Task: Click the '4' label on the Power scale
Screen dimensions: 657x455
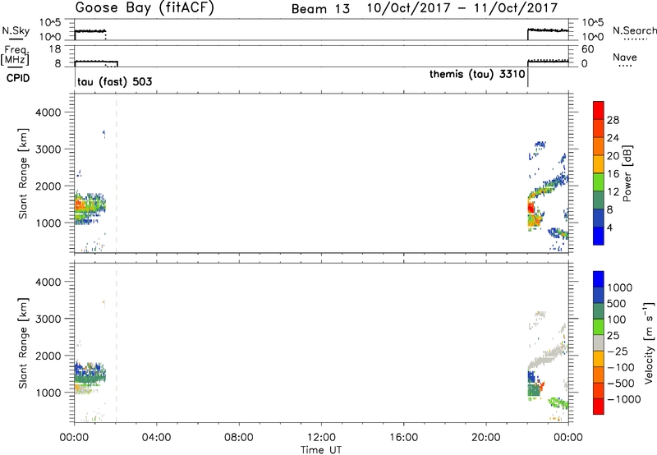Action: coord(609,227)
